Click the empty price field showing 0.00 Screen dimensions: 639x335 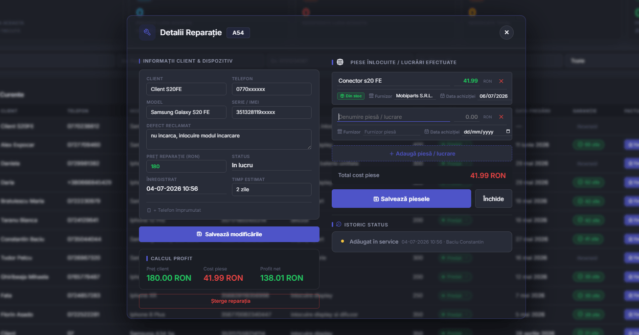[x=467, y=117]
